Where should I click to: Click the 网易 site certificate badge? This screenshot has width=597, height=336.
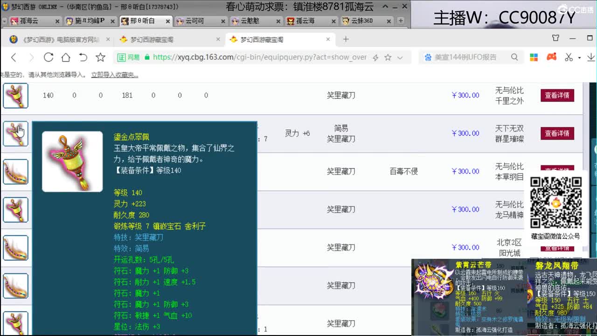[129, 57]
